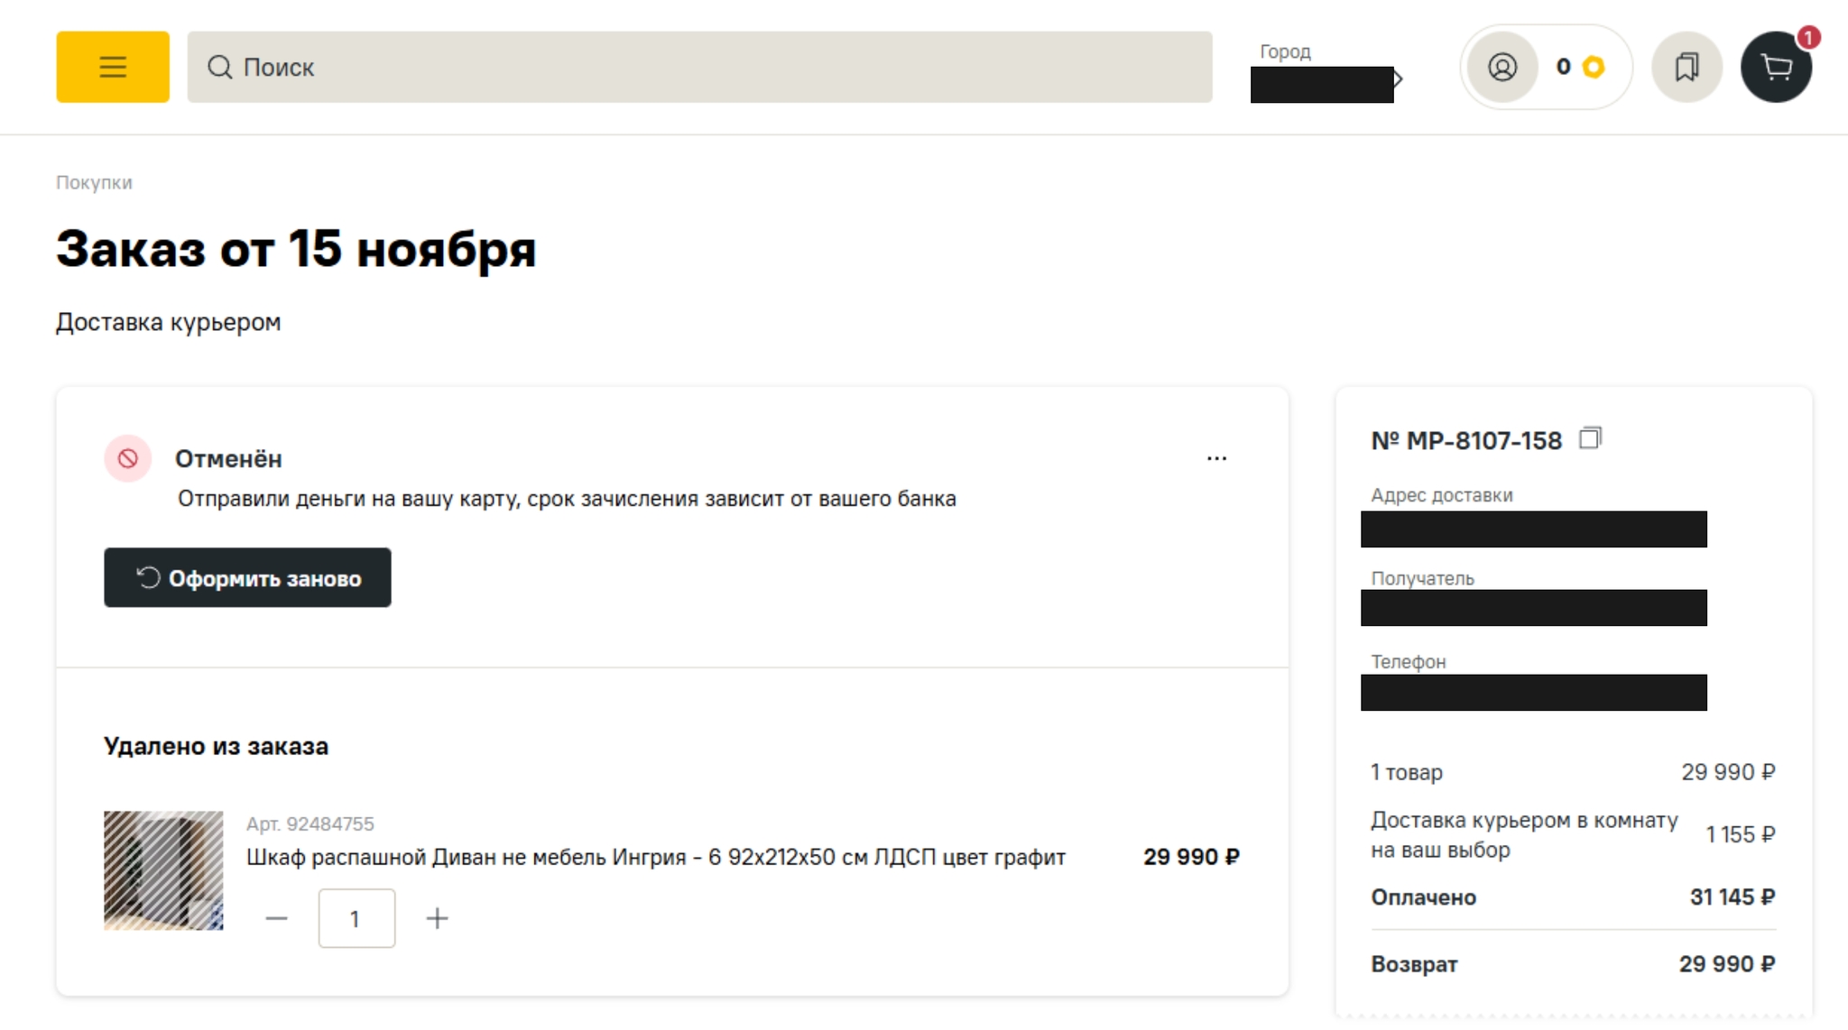The width and height of the screenshot is (1848, 1030).
Task: Open the three-dot order options menu
Action: pyautogui.click(x=1216, y=458)
